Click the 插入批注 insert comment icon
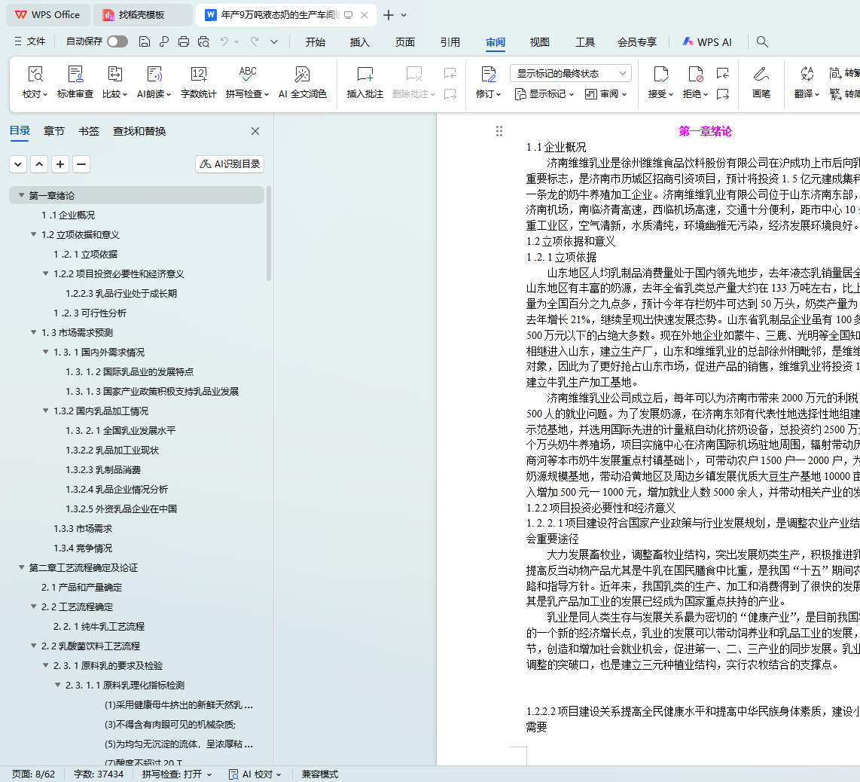Viewport: 860px width, 782px height. click(364, 75)
